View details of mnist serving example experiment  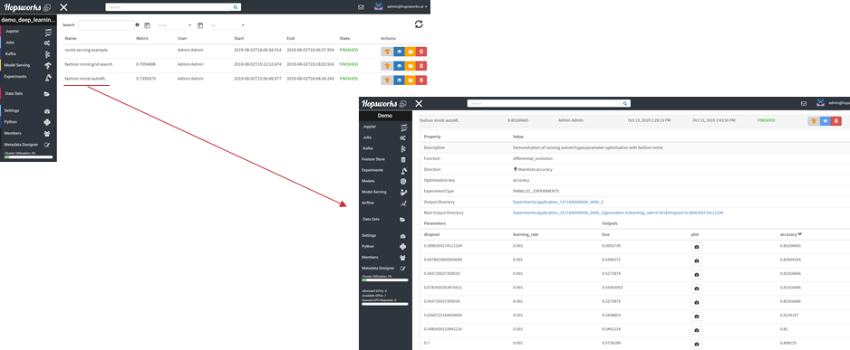coord(399,52)
